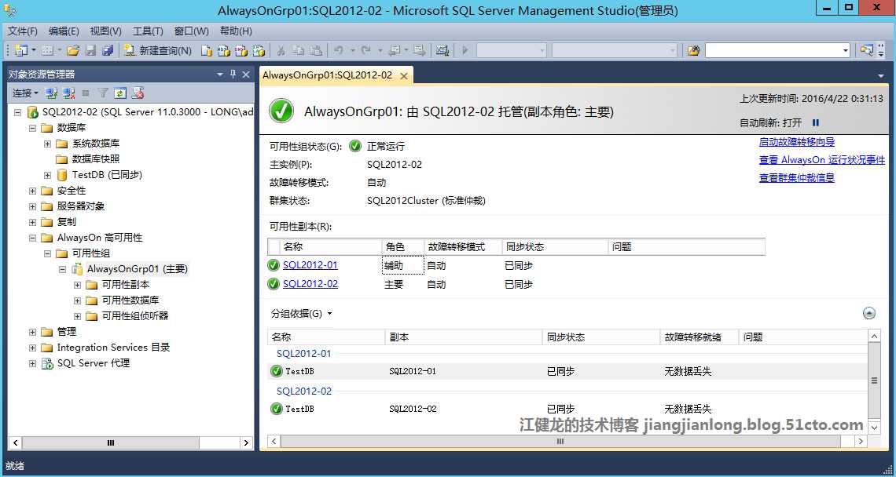This screenshot has width=896, height=477.
Task: Click the 同步状态 column header in replicas grid
Action: [554, 247]
